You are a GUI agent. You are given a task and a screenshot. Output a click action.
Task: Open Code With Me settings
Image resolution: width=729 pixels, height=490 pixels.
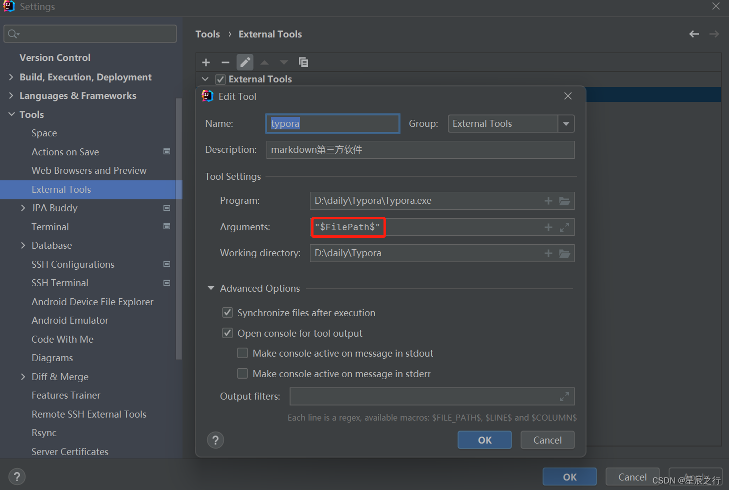(62, 339)
